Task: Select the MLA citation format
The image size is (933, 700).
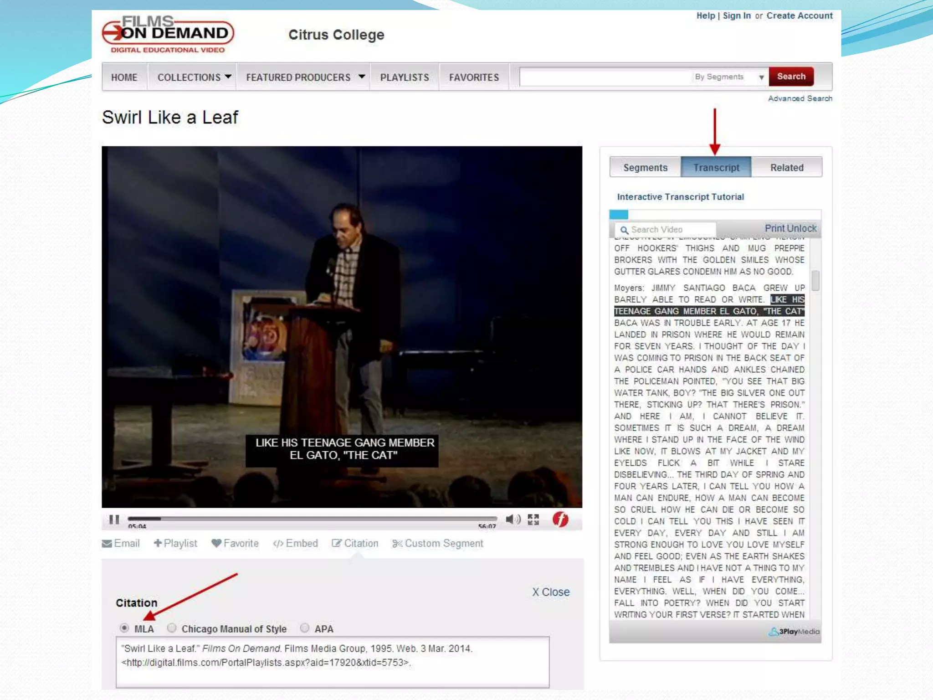Action: click(x=124, y=628)
